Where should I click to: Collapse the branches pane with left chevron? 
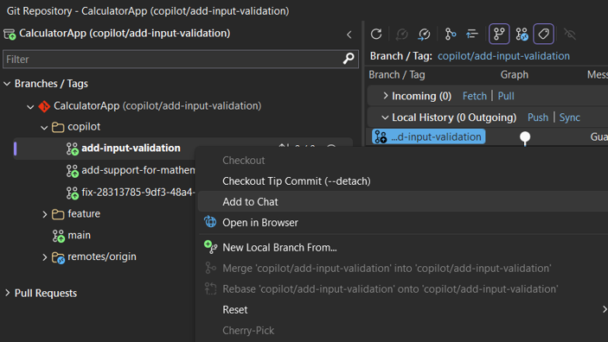349,35
